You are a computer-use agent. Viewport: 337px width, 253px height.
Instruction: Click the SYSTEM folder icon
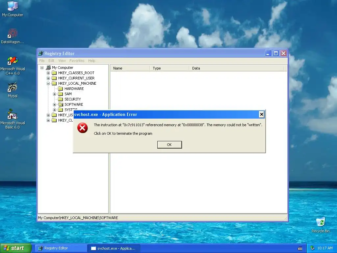(61, 109)
